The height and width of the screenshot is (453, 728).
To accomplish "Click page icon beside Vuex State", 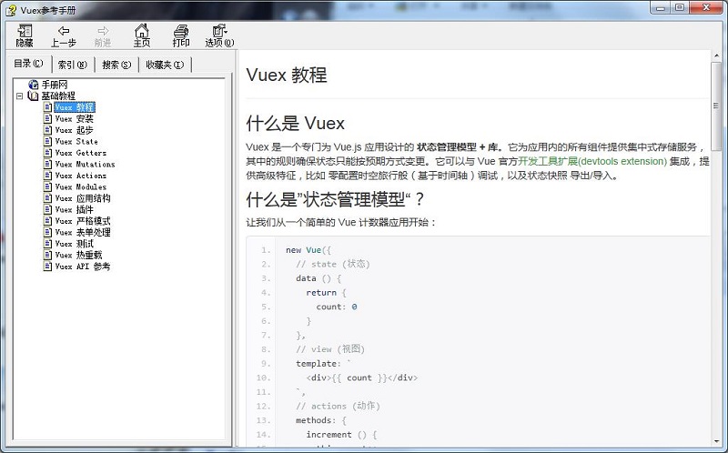I will tap(47, 141).
